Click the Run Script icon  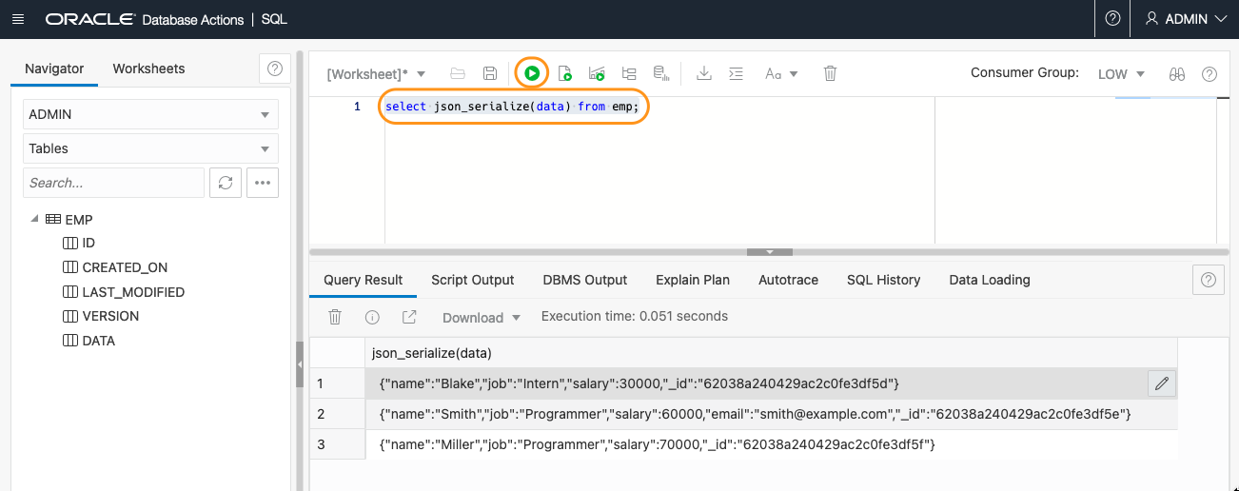[x=565, y=73]
